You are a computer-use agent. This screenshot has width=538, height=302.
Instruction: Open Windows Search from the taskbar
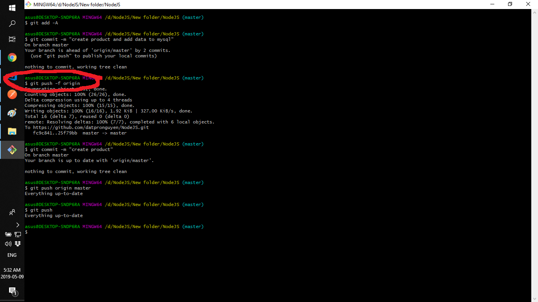coord(12,24)
